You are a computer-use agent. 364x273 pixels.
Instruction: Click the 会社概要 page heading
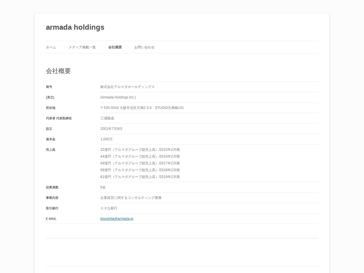coord(58,71)
